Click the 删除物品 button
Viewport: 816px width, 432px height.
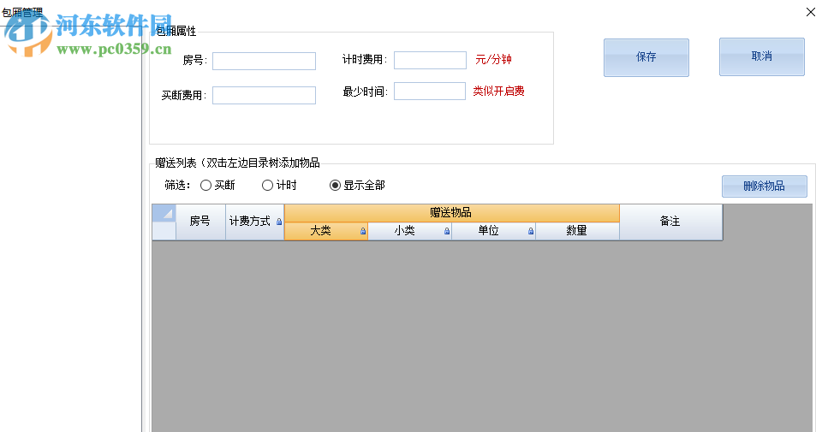point(764,186)
